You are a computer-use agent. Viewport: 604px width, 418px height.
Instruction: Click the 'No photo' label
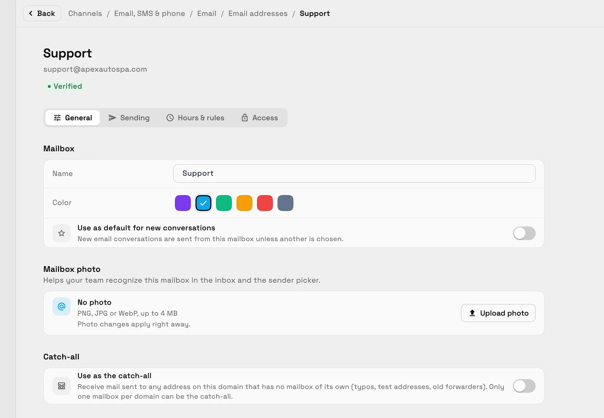94,302
